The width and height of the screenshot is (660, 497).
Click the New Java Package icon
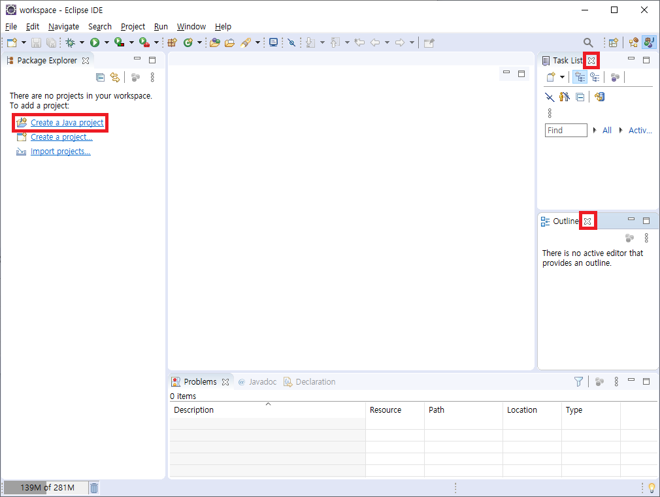click(x=172, y=42)
